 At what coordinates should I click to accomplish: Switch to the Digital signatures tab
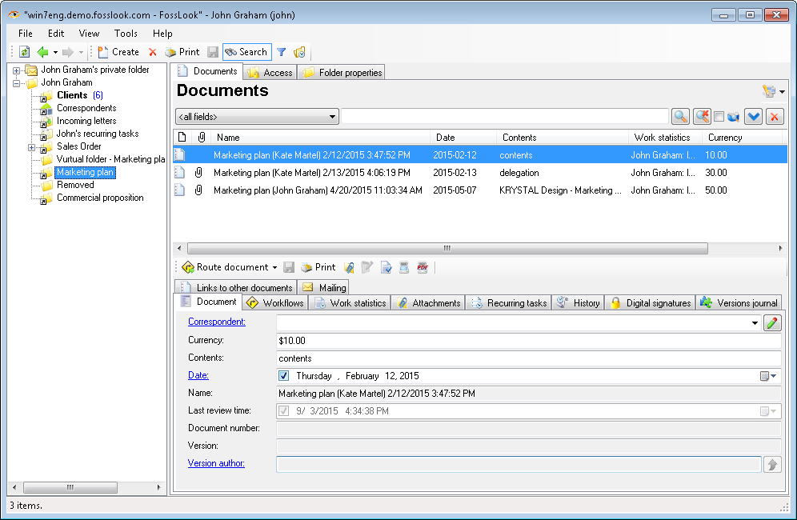(649, 303)
